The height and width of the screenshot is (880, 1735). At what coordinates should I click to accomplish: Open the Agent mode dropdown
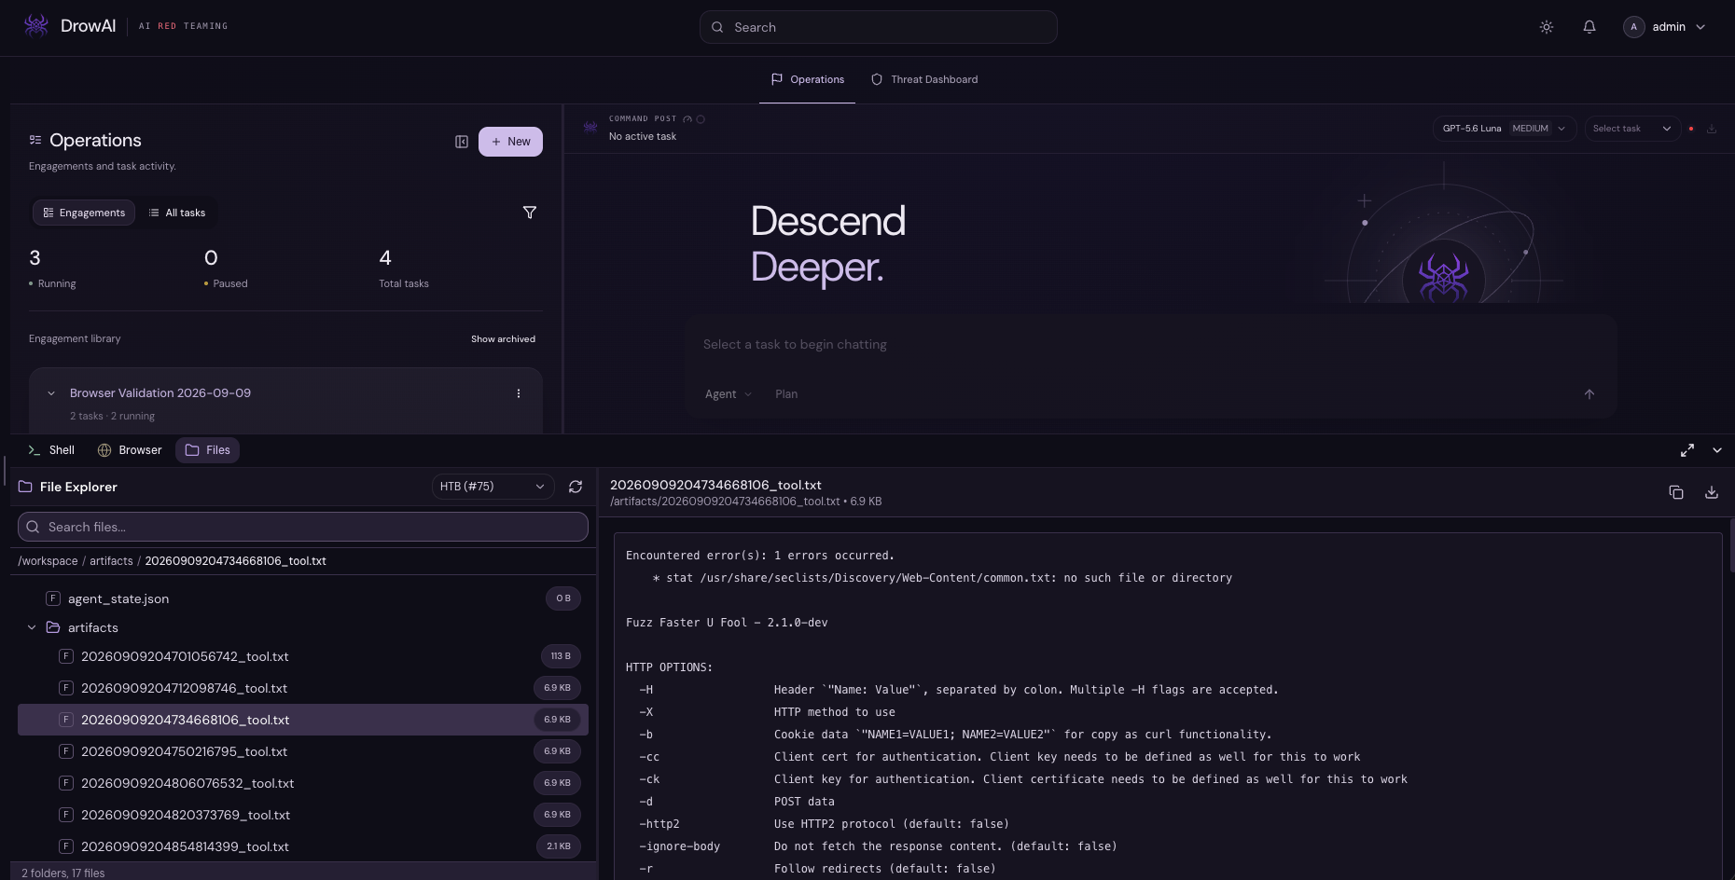[729, 394]
